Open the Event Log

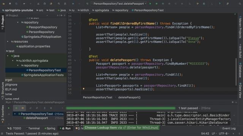[227, 128]
